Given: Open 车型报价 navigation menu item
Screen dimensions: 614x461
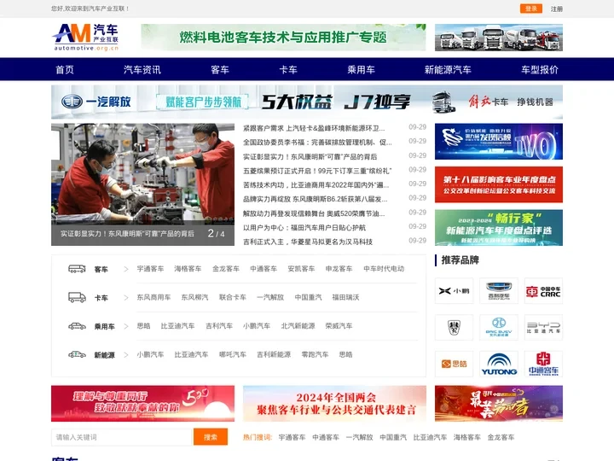Looking at the screenshot, I should pyautogui.click(x=540, y=70).
